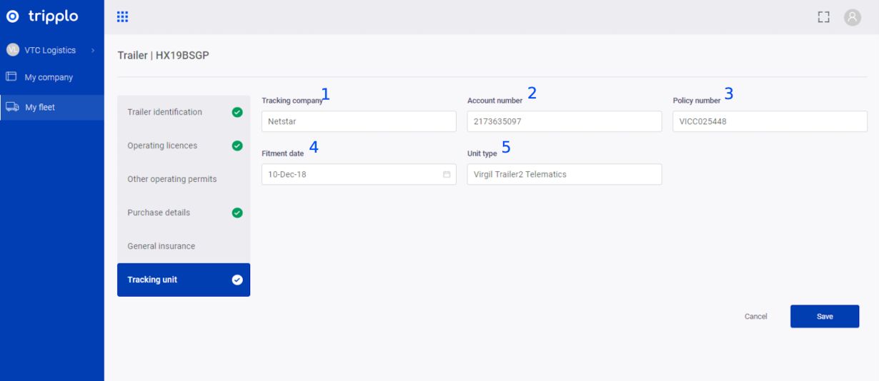
Task: Click the Tracking company input field
Action: [358, 121]
